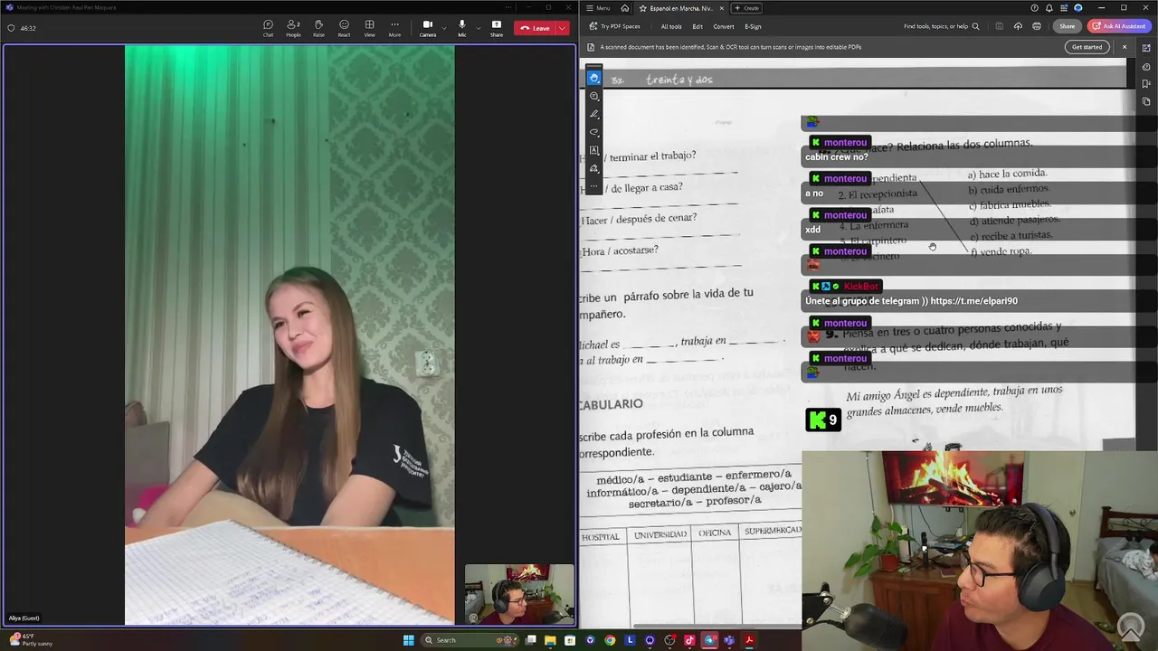This screenshot has height=651, width=1158.
Task: Open Microsoft Teams from the taskbar
Action: click(729, 640)
